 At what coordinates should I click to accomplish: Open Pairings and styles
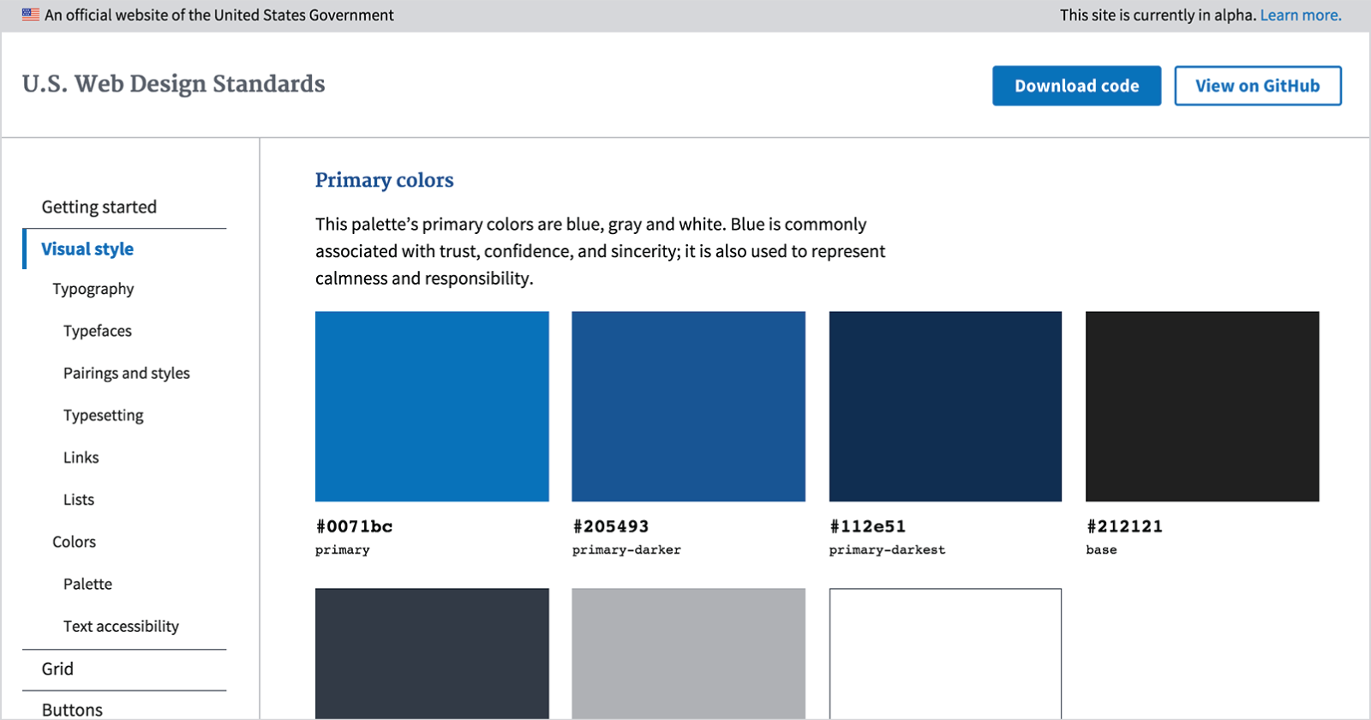point(126,373)
